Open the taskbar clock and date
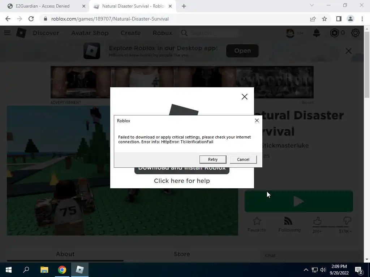The image size is (370, 277). coord(339,270)
